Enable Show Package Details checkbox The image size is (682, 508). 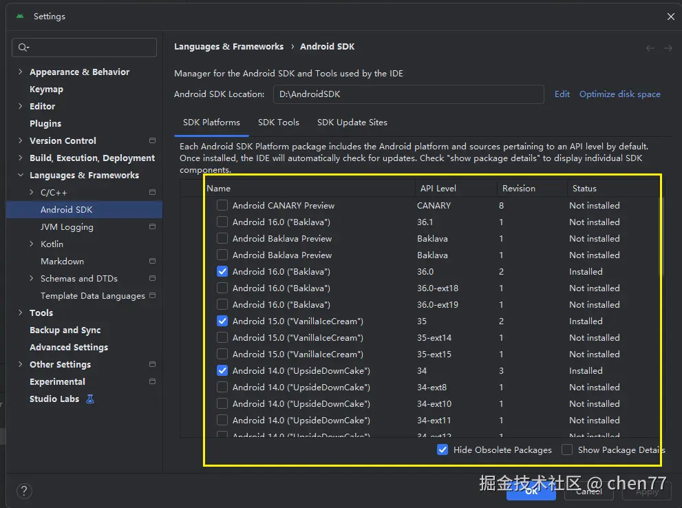click(567, 449)
